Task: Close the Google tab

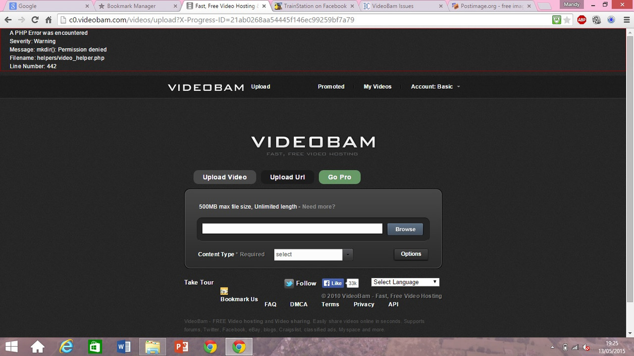Action: click(x=87, y=6)
